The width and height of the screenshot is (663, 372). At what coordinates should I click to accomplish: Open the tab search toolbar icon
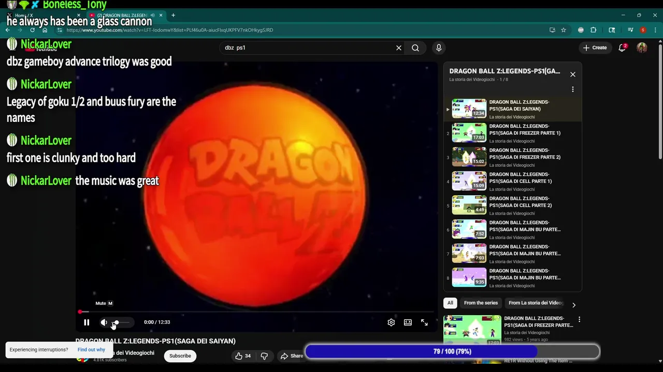[x=612, y=30]
